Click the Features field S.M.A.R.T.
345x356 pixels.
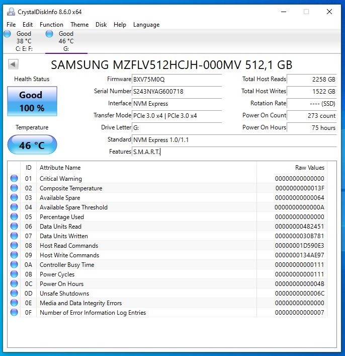[x=234, y=152]
